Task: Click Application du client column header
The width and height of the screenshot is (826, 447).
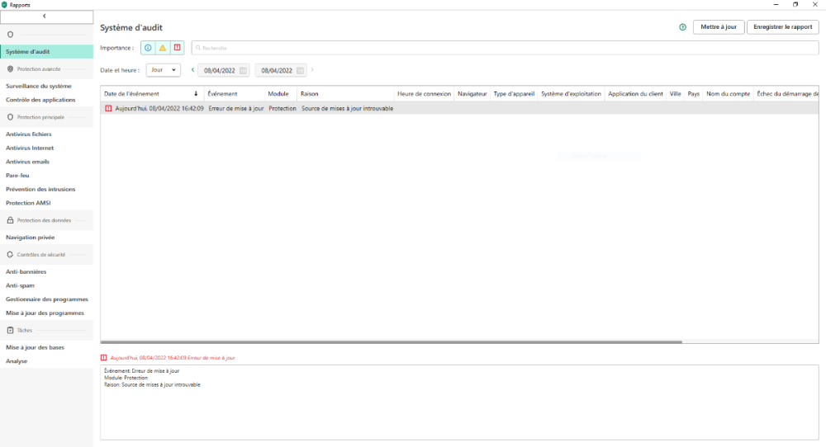Action: (635, 94)
